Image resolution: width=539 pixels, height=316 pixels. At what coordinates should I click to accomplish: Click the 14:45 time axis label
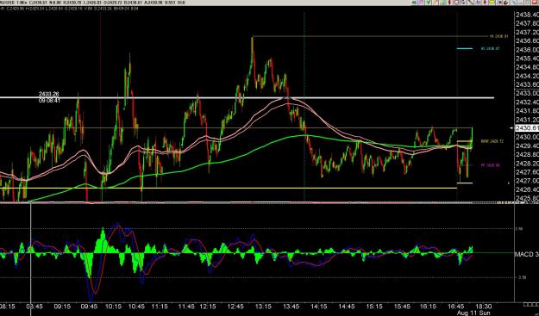tap(347, 307)
